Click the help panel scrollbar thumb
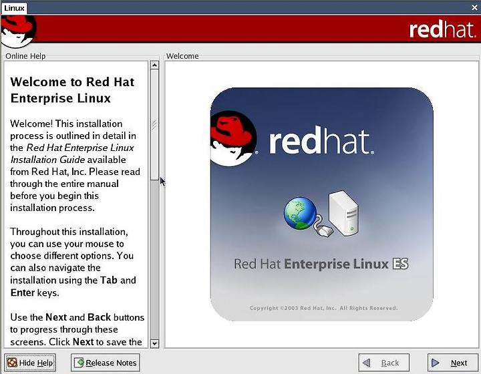Viewport: 481px width, 374px height. (154, 124)
